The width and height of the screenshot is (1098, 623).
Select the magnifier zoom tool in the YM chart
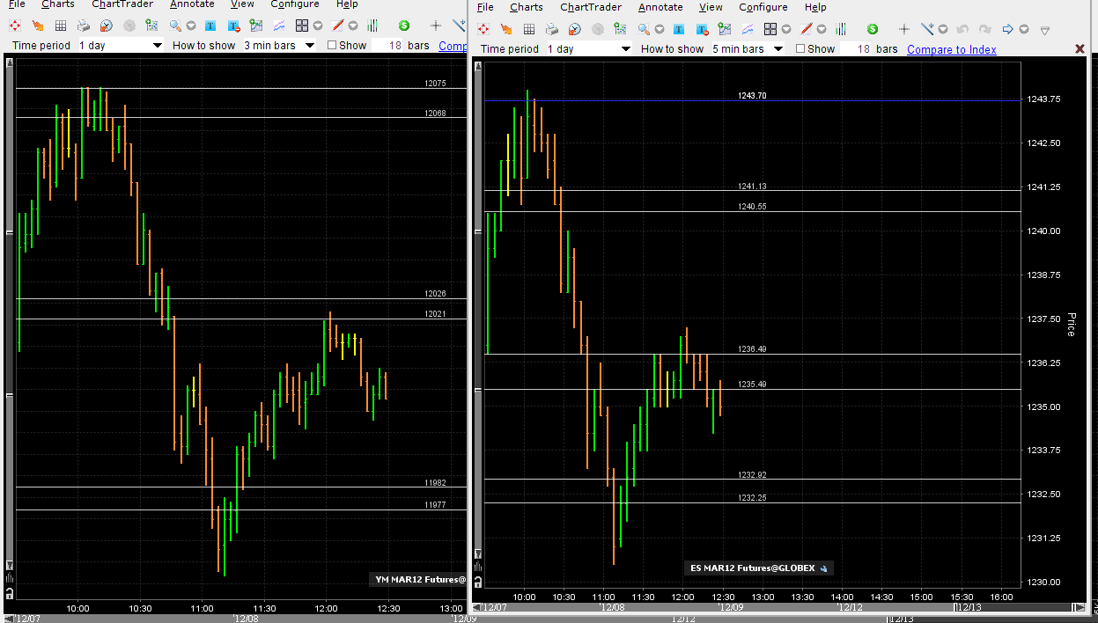coord(175,26)
